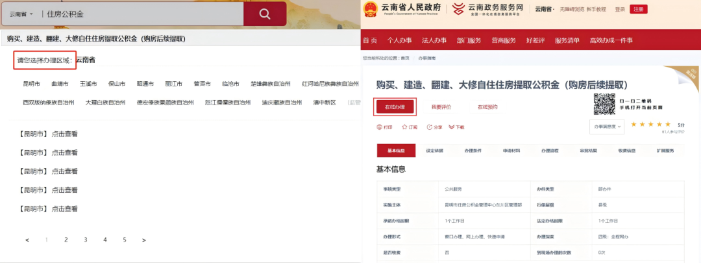
Task: Open the 办事满意度 dropdown
Action: coord(608,127)
